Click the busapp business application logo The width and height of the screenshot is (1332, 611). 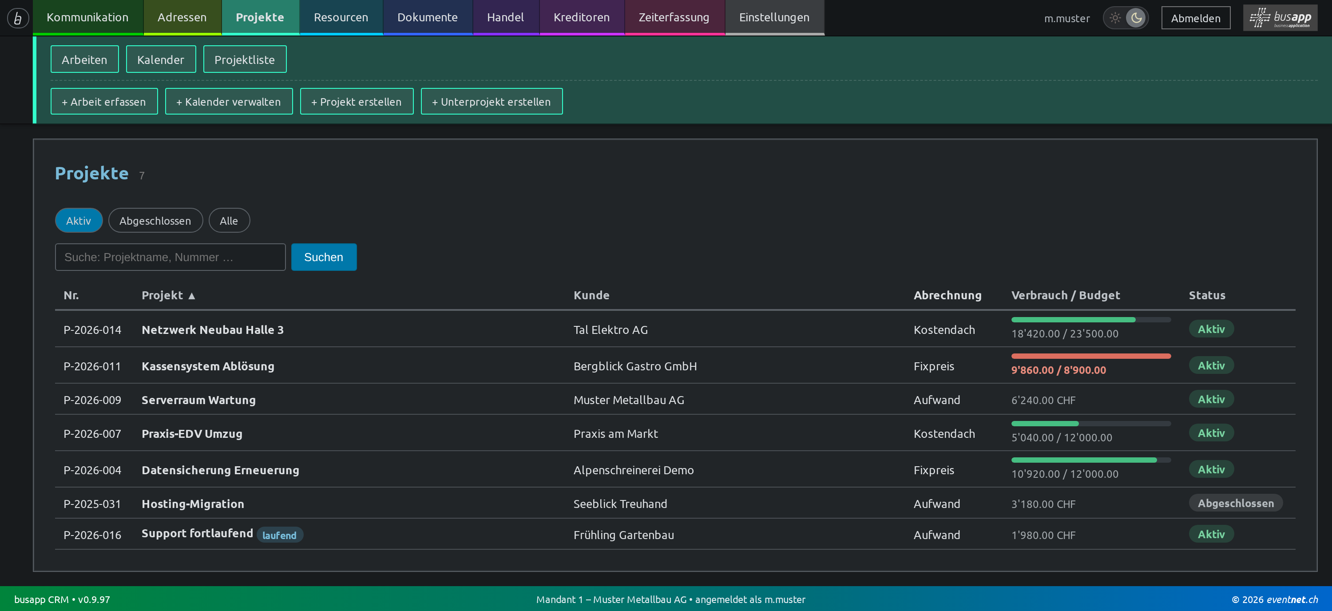tap(1280, 18)
